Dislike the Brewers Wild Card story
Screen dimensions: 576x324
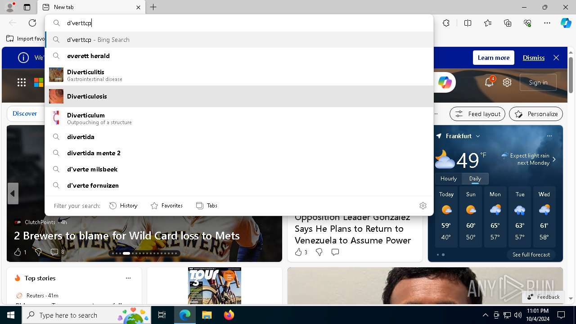[38, 252]
